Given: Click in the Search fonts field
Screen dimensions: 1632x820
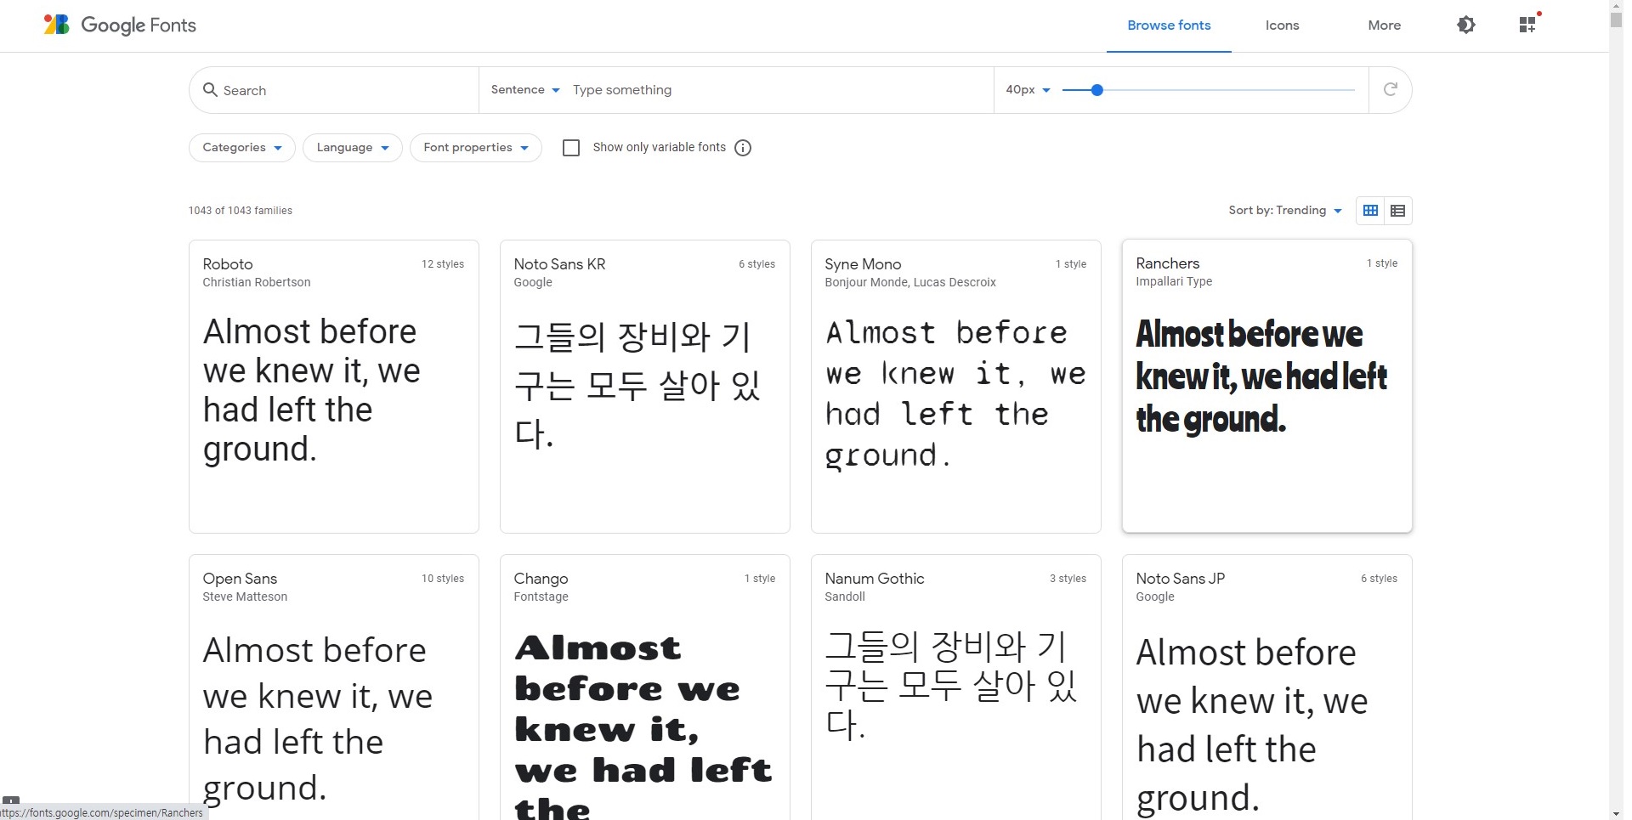Looking at the screenshot, I should click(x=334, y=90).
